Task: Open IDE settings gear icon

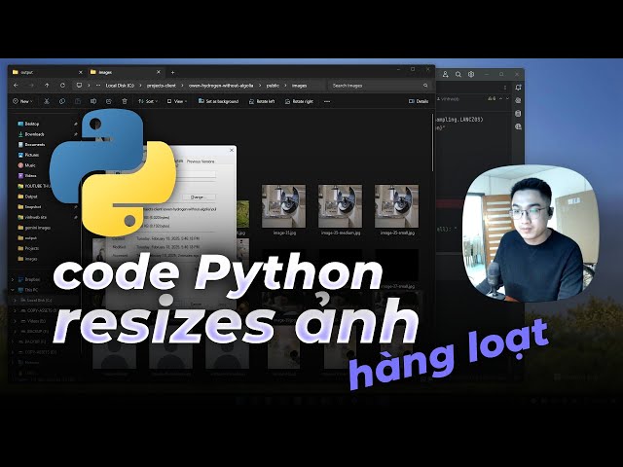Action: pos(471,74)
